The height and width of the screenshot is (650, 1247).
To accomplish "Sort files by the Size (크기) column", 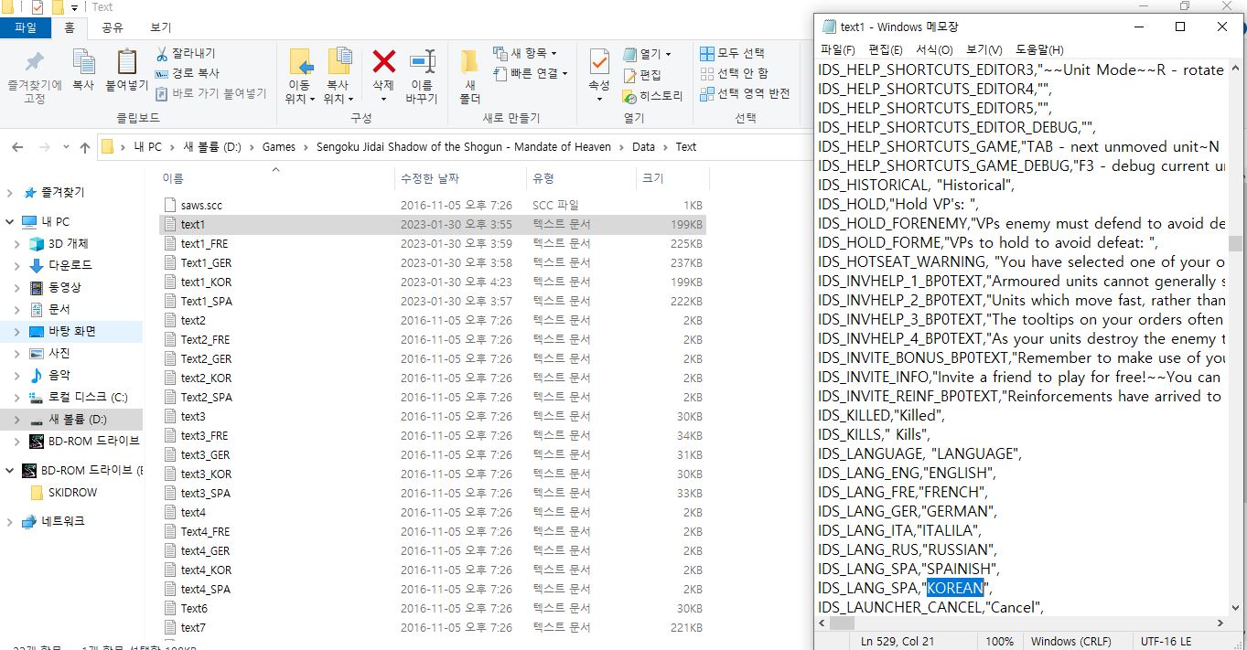I will (x=652, y=178).
